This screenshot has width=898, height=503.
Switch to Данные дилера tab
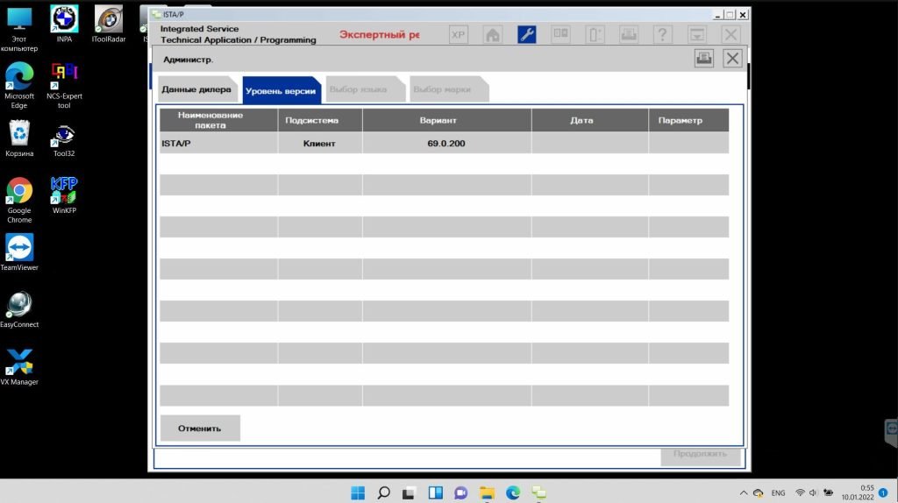tap(196, 89)
